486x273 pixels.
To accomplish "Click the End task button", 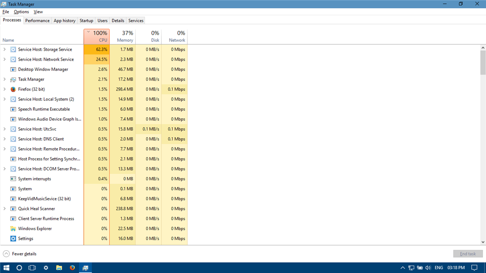I will (467, 254).
